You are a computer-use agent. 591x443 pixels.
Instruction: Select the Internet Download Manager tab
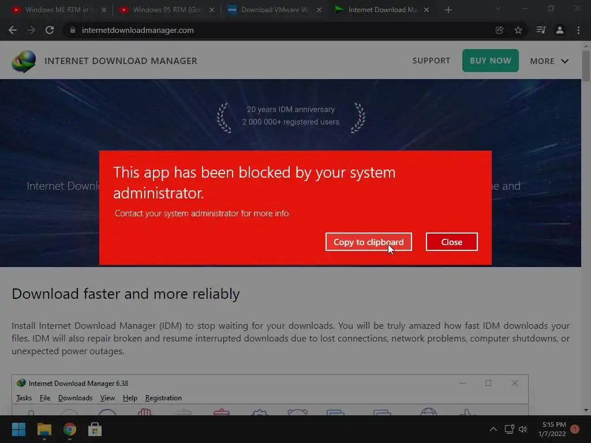(381, 10)
